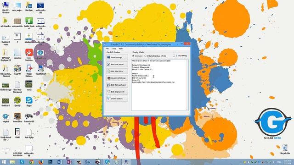Image resolution: width=294 pixels, height=165 pixels.
Task: Open EasyBCD 2.2 desktop shortcut
Action: coord(40,70)
